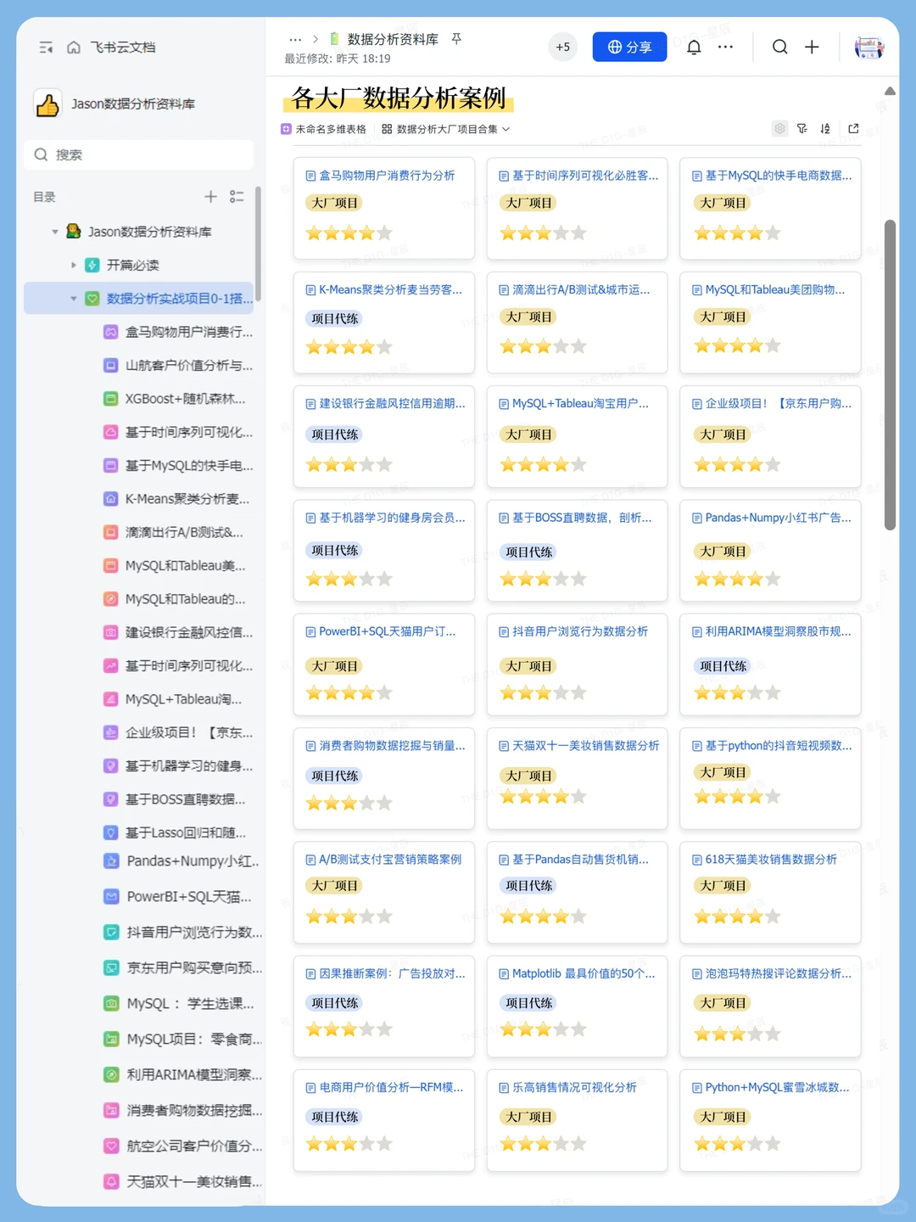
Task: Open K-Means聚类分析麦 sidebar page
Action: [178, 499]
